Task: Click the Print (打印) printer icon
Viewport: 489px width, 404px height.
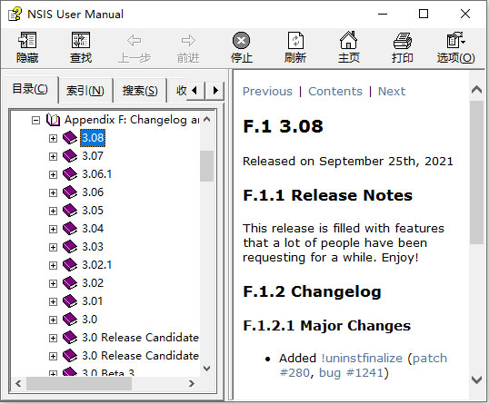Action: 403,41
